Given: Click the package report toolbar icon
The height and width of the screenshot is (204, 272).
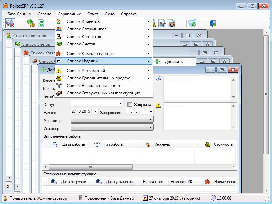Looking at the screenshot, I should click(x=171, y=23).
